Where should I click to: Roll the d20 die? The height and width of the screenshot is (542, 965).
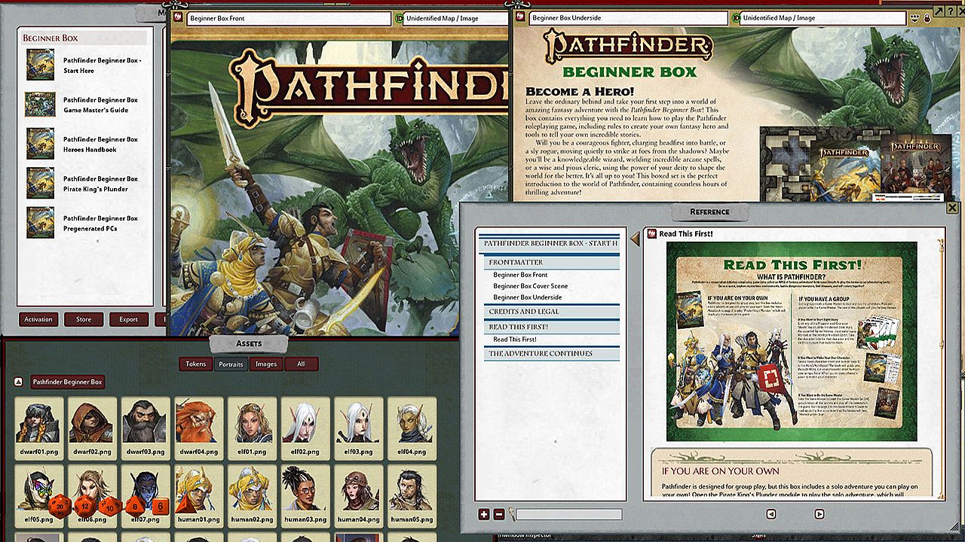click(60, 506)
